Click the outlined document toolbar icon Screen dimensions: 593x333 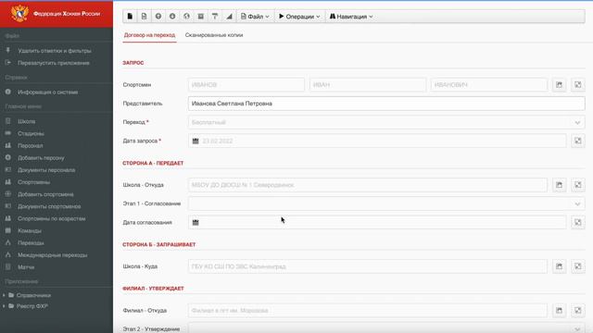point(144,17)
